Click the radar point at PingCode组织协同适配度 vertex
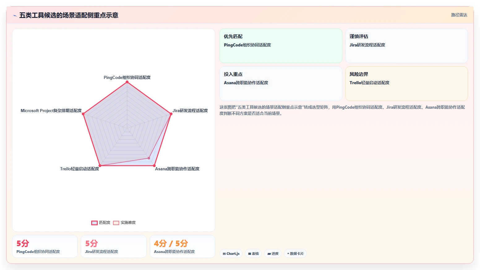This screenshot has height=270, width=480. (x=127, y=82)
